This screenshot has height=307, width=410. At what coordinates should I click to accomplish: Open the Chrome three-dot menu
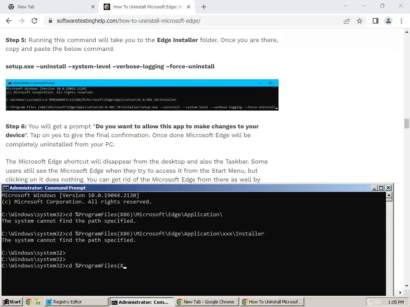(x=401, y=21)
